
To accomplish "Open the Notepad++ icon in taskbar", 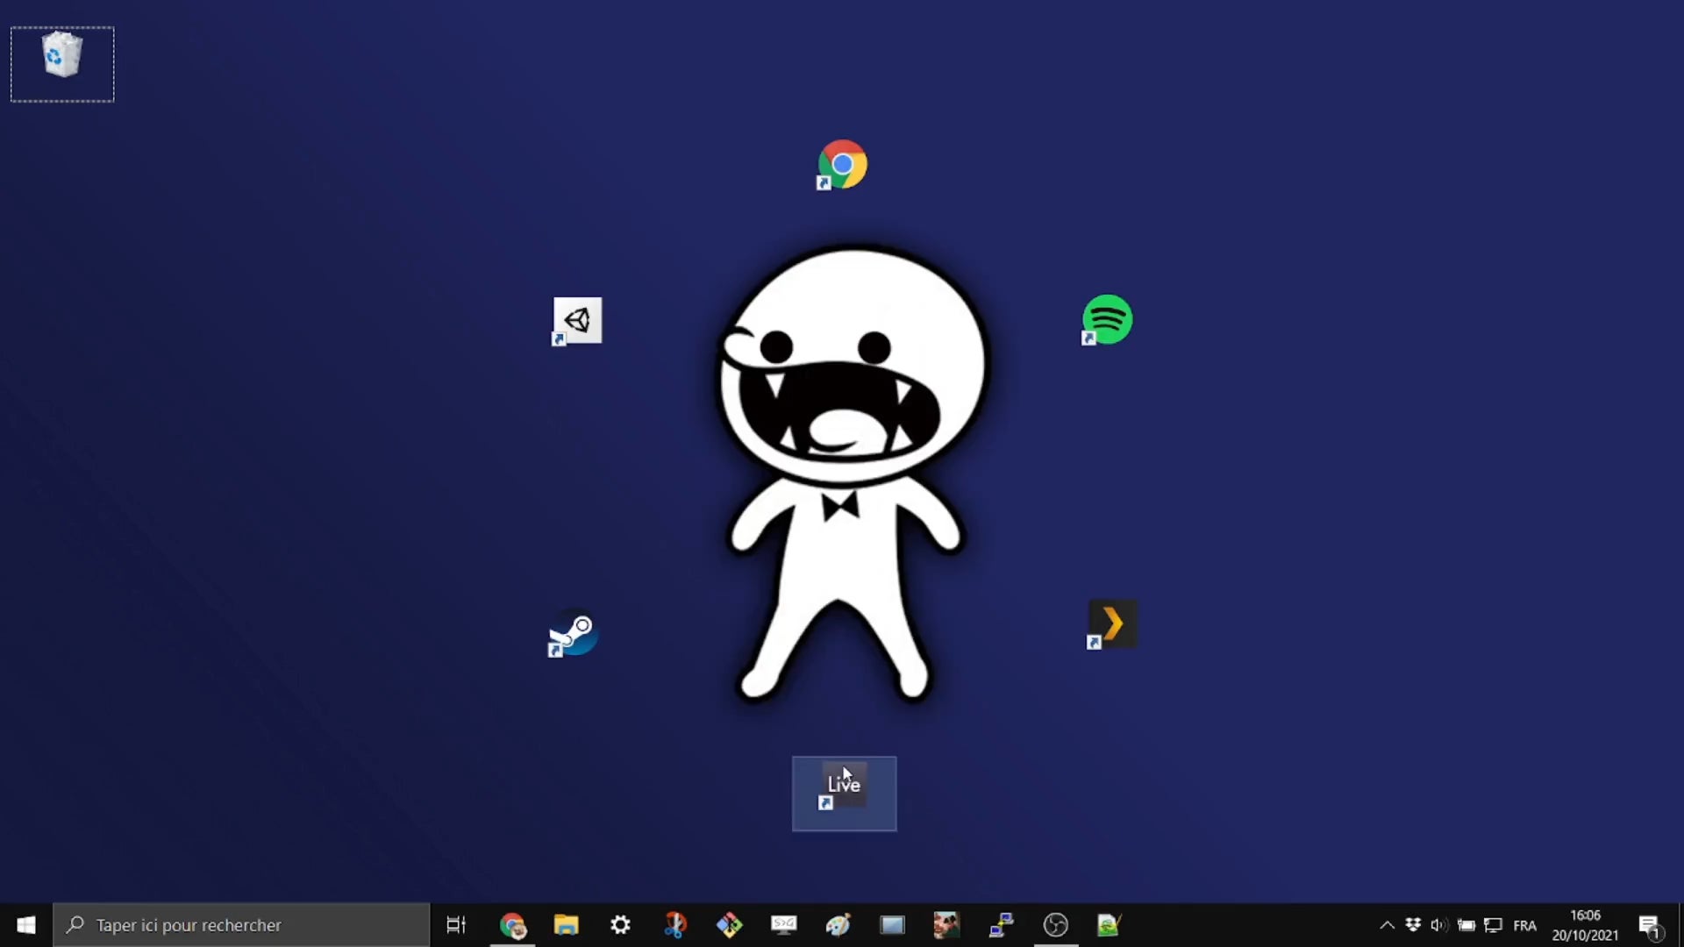I will (1110, 925).
